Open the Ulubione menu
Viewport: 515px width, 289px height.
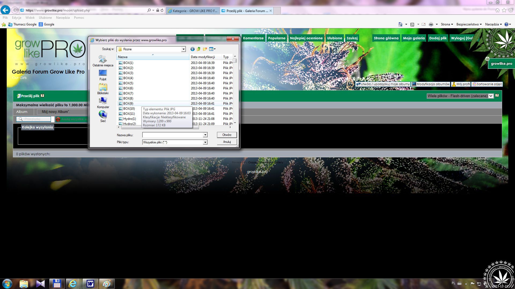pos(45,18)
